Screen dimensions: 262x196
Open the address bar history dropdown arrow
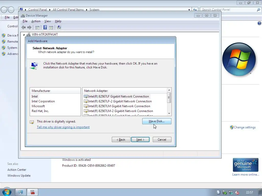(x=189, y=10)
